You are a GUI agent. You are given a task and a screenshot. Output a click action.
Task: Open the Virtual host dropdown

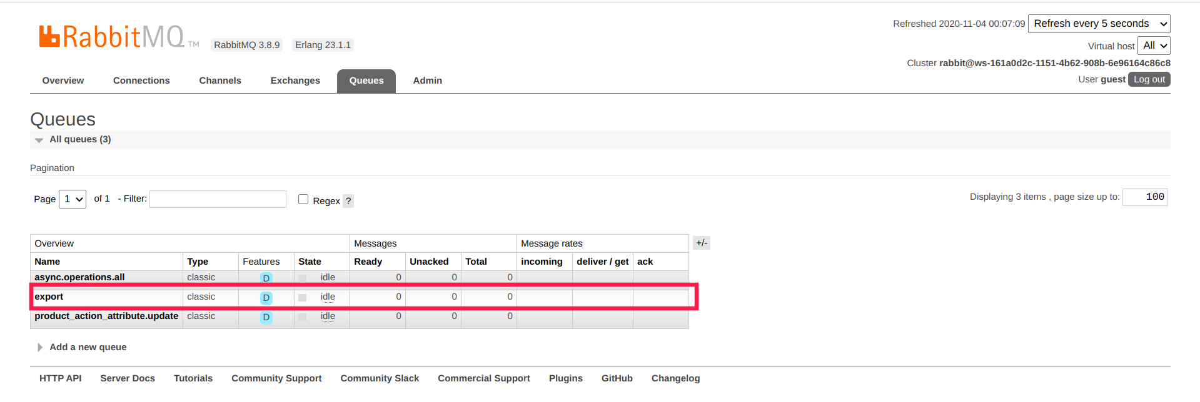(1153, 46)
